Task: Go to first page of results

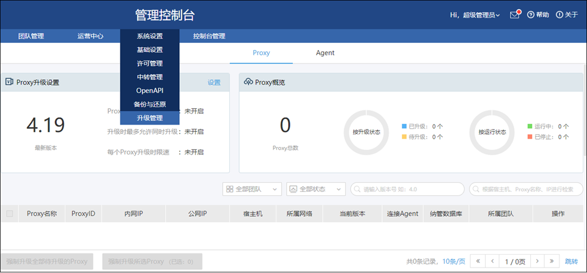Action: pyautogui.click(x=477, y=261)
